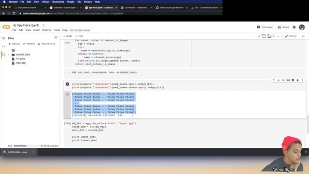The width and height of the screenshot is (309, 174).
Task: Open the Colab Tools menu
Action: point(57,30)
